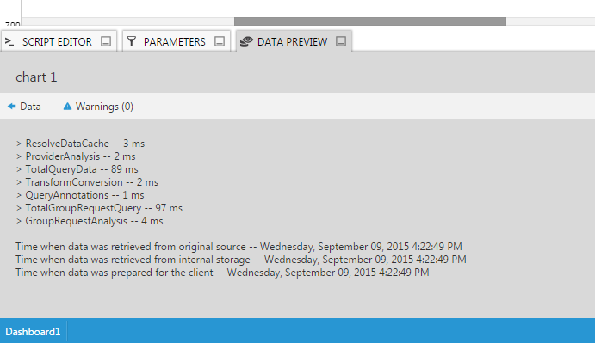Click the chart 1 title heading
This screenshot has width=595, height=343.
click(x=36, y=77)
